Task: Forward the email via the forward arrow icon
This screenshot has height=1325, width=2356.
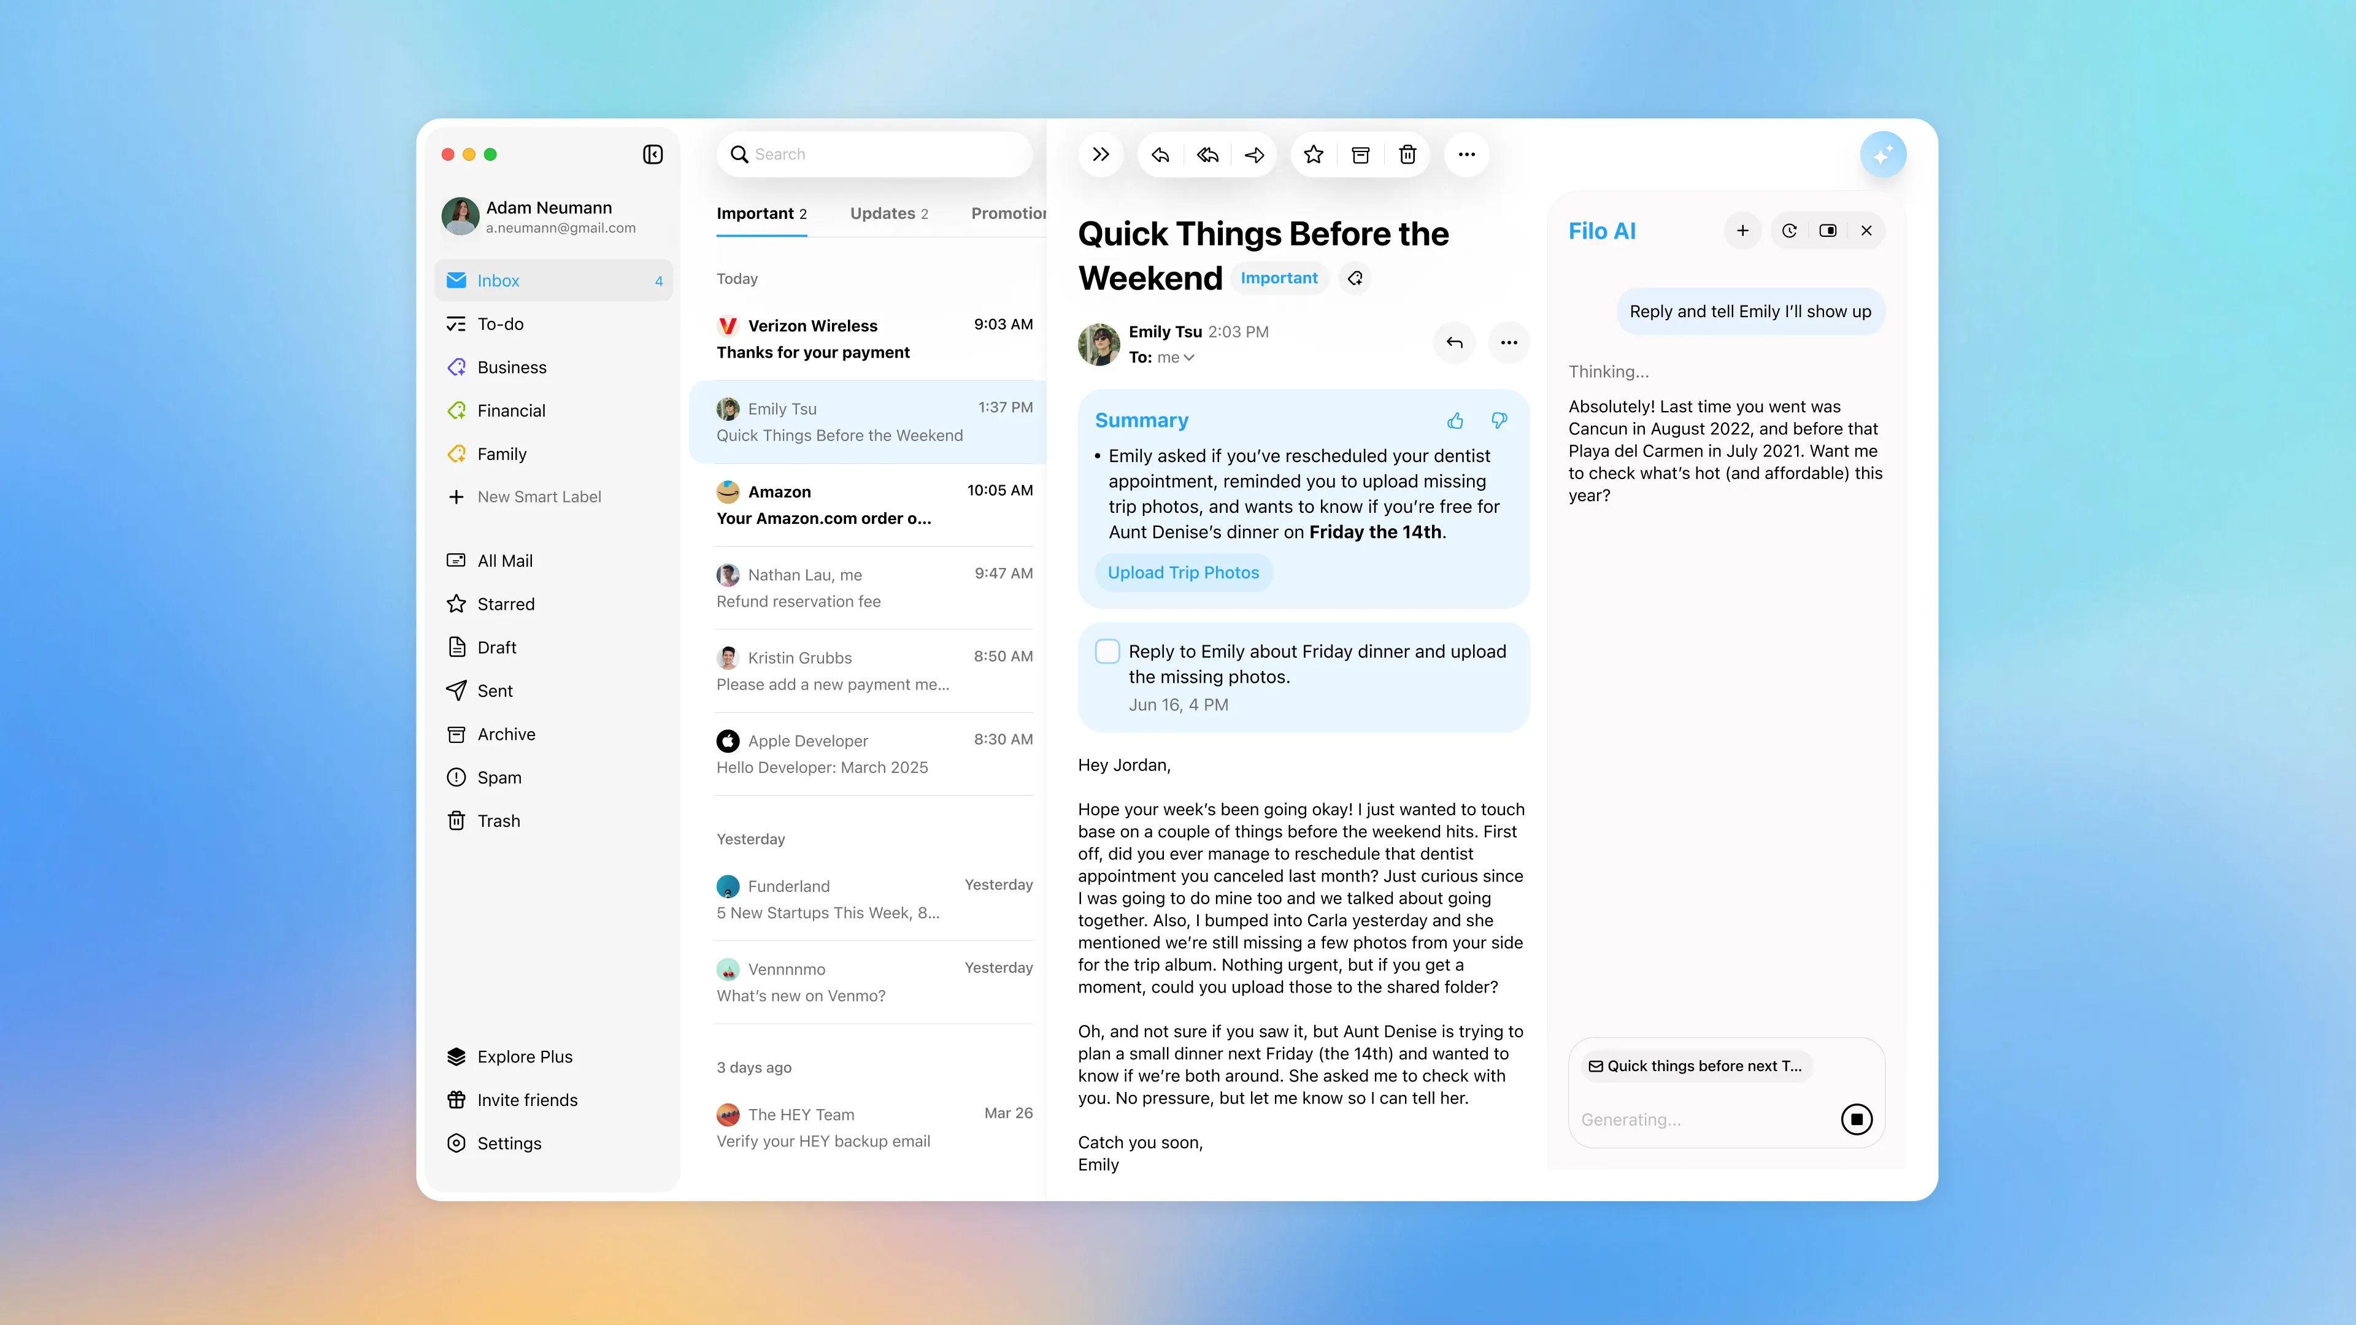Action: 1254,153
